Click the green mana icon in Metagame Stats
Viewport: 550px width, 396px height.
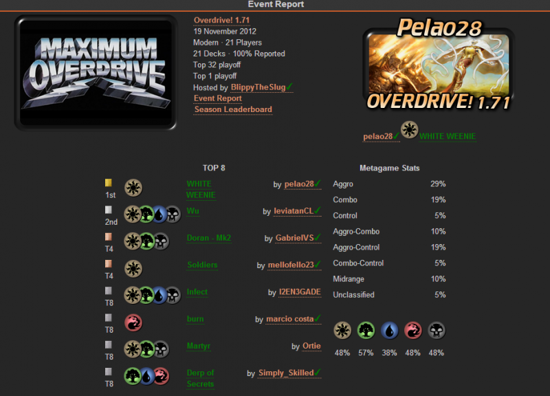point(366,331)
